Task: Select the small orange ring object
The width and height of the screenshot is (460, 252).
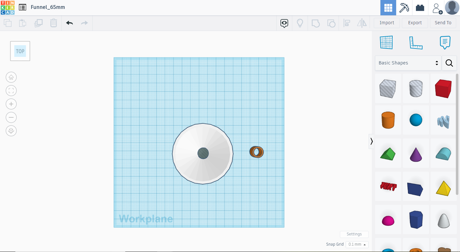Action: click(257, 152)
